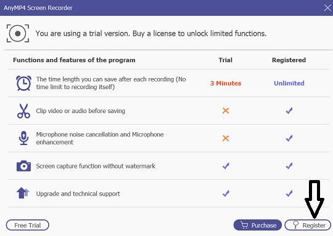Click the camera screen capture icon
333x236 pixels.
(23, 166)
